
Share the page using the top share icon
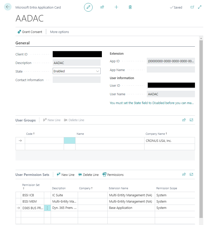pos(102,7)
